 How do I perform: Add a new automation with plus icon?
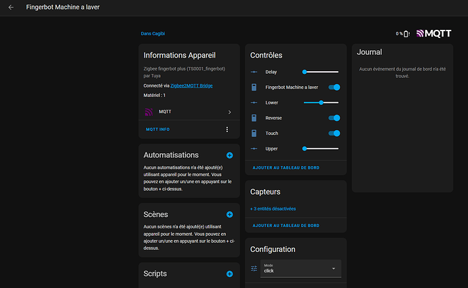229,155
